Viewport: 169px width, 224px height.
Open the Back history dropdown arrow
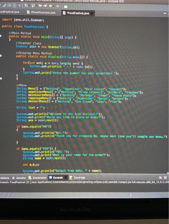pyautogui.click(x=54, y=6)
